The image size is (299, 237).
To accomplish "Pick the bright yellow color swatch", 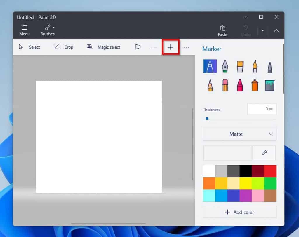I will 246,184.
